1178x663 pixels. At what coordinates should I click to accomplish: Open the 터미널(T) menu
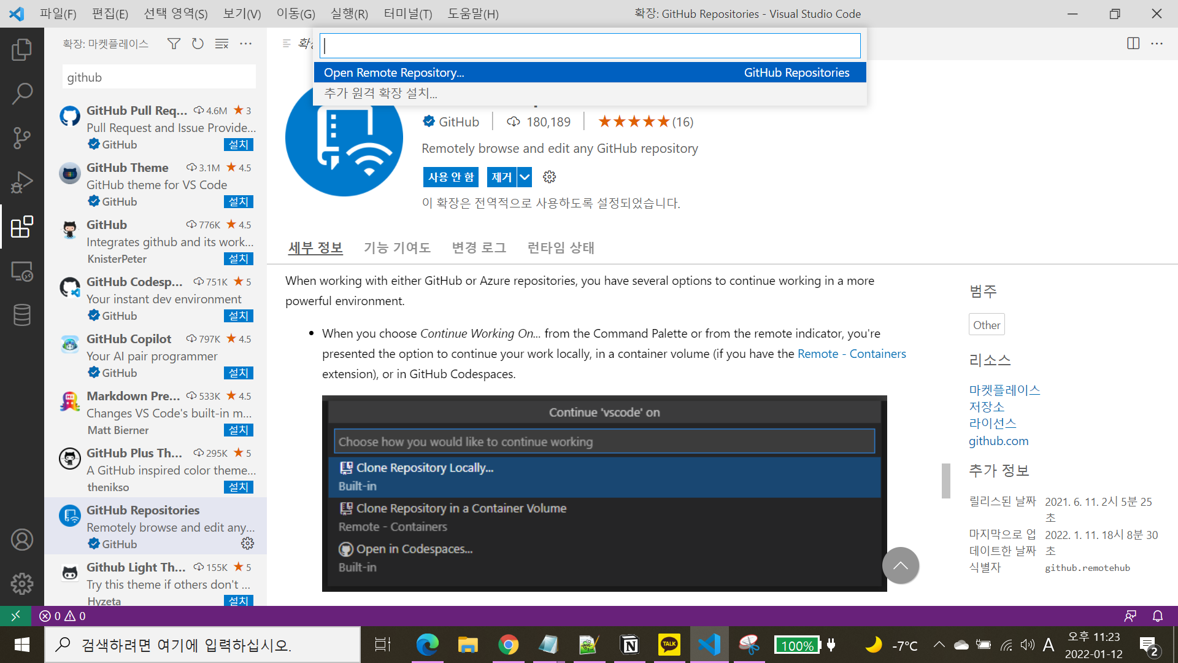tap(407, 14)
